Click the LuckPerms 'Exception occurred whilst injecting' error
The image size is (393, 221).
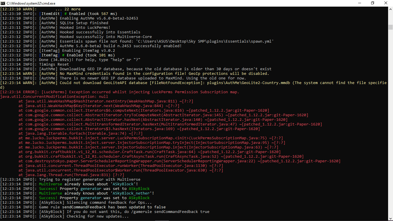(120, 92)
